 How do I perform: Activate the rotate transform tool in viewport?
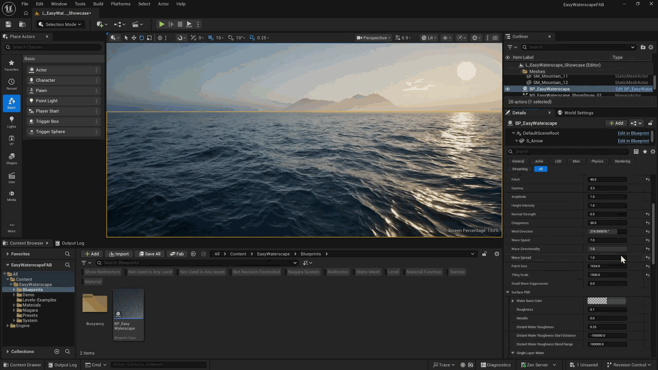141,38
